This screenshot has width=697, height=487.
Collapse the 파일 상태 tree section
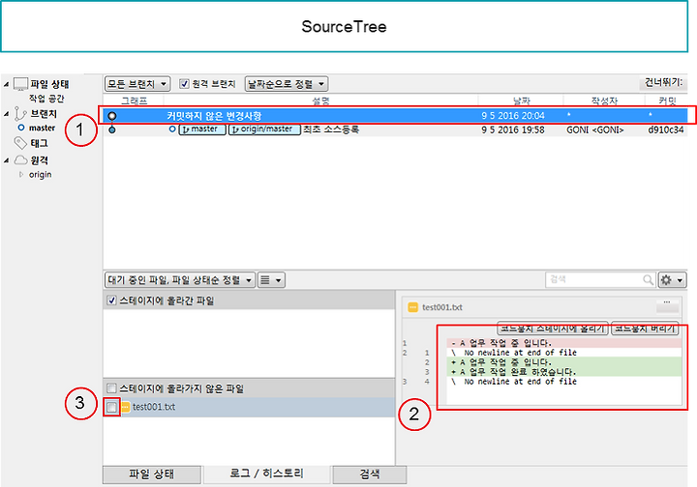[x=6, y=84]
